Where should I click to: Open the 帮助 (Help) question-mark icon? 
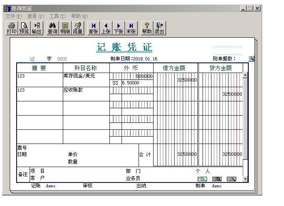tap(147, 28)
